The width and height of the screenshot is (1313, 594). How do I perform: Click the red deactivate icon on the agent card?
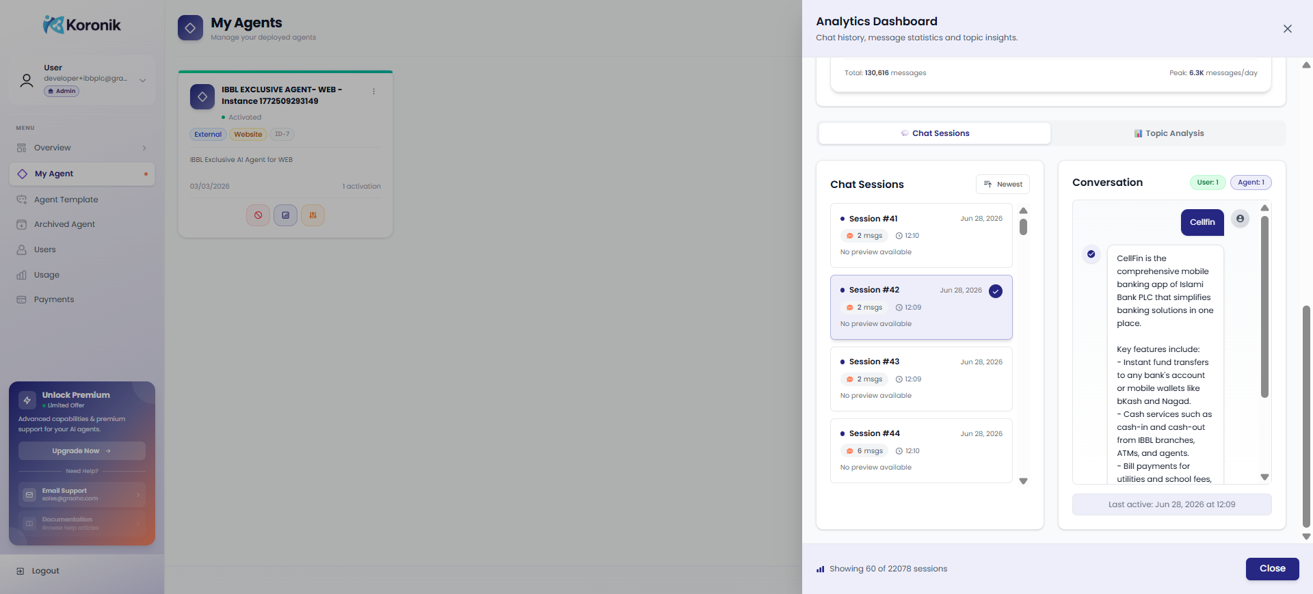point(258,215)
